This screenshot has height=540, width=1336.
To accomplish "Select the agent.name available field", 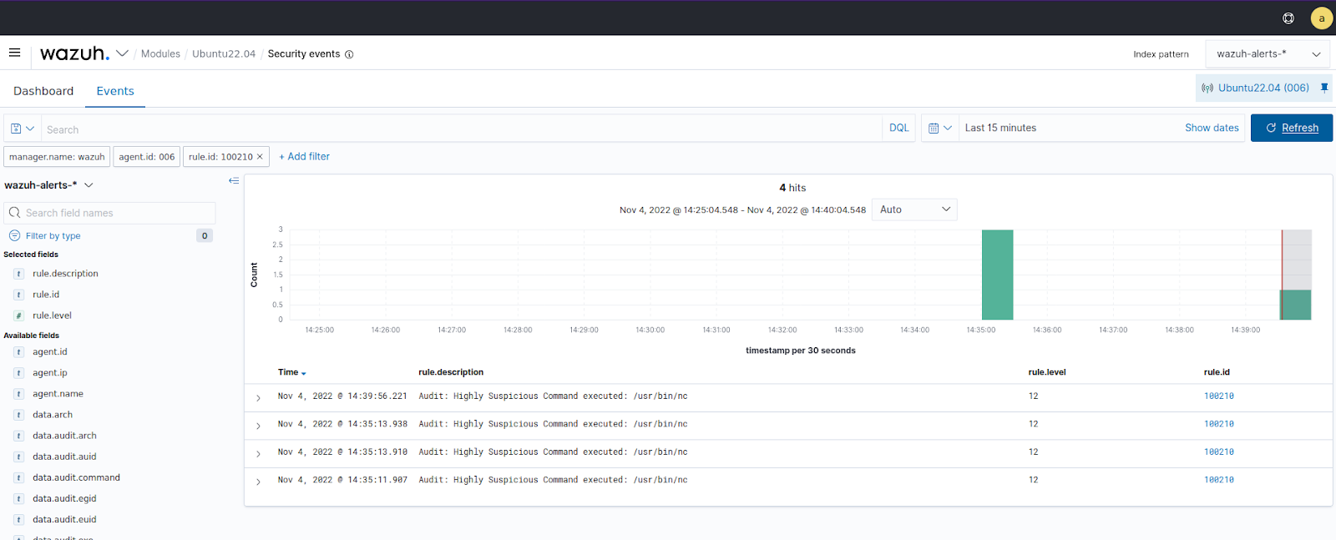I will (x=58, y=394).
